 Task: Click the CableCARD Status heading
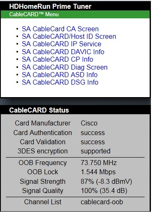pyautogui.click(x=39, y=110)
